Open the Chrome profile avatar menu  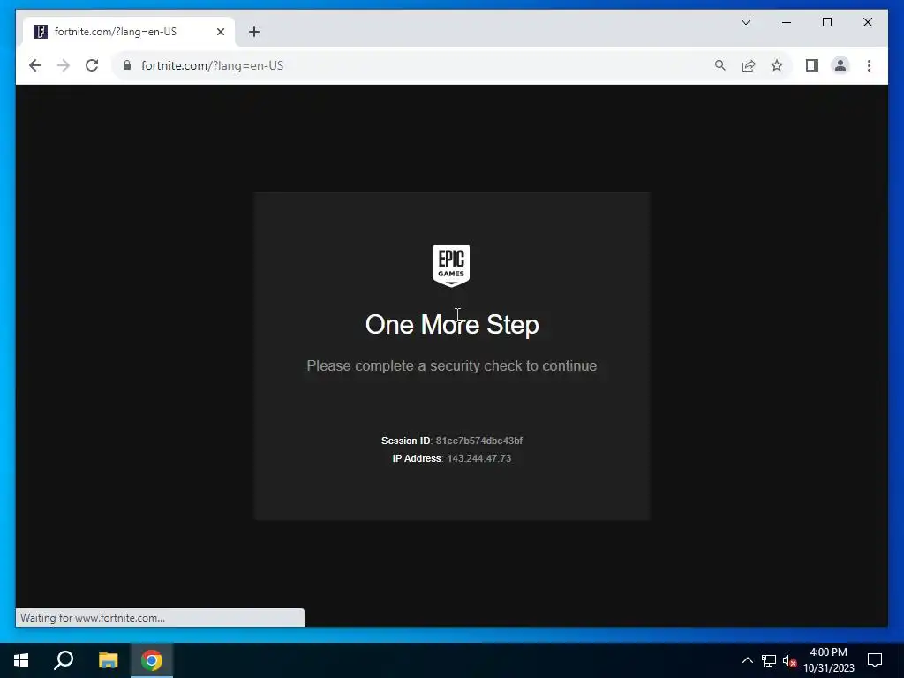point(840,65)
